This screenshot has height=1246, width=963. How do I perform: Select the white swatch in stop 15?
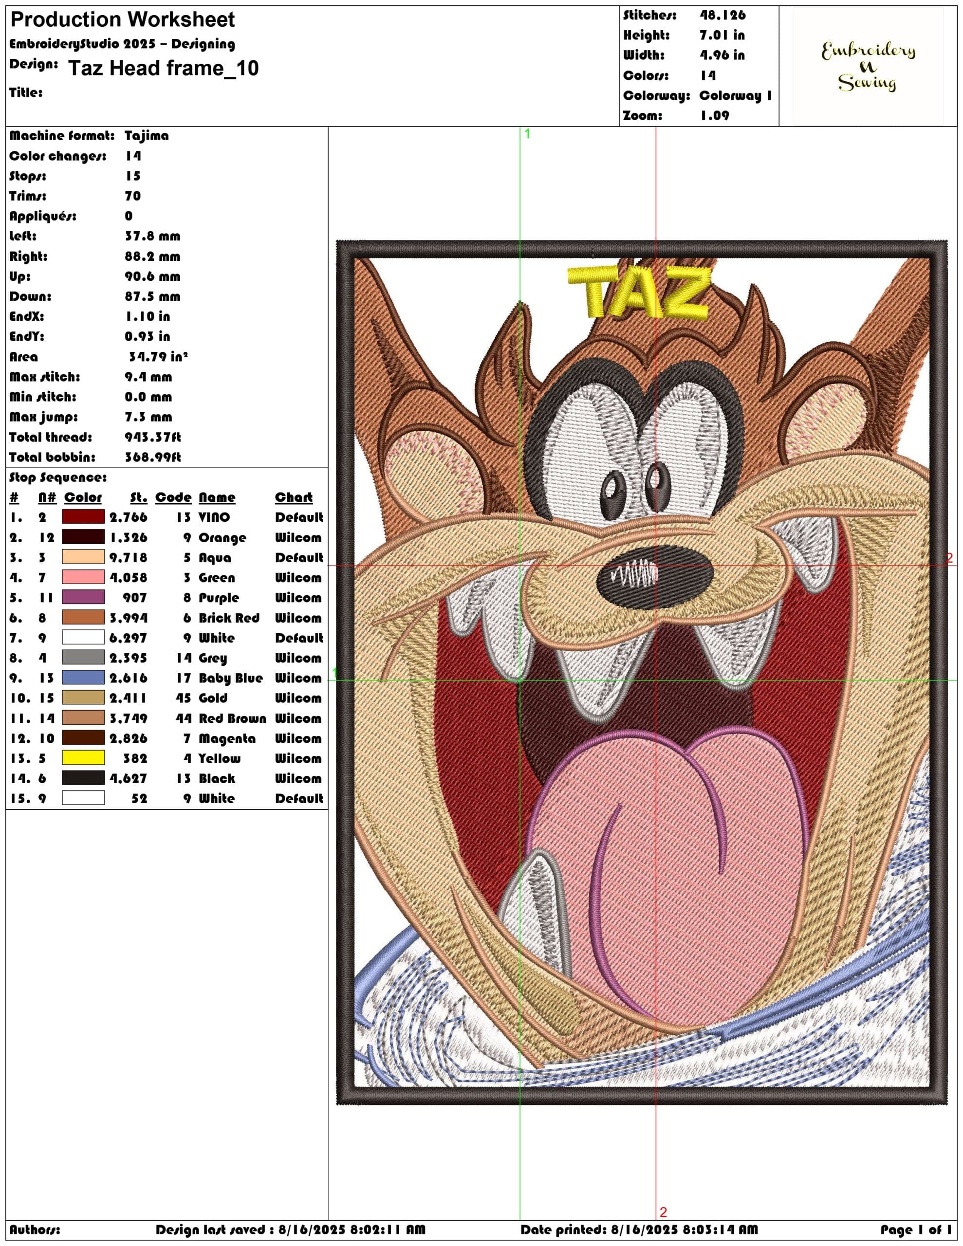(x=83, y=798)
